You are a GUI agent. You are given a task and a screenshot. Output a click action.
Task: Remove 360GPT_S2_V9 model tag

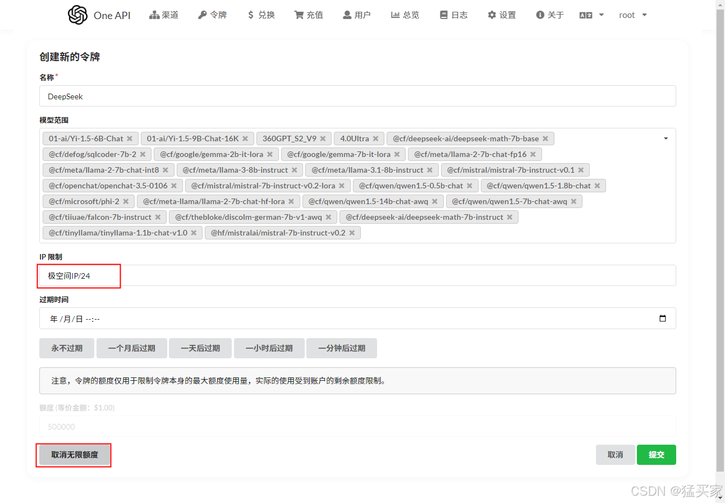(x=323, y=139)
